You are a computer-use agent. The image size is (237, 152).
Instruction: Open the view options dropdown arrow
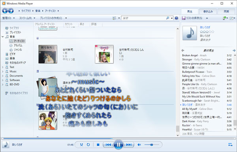[x=119, y=18]
